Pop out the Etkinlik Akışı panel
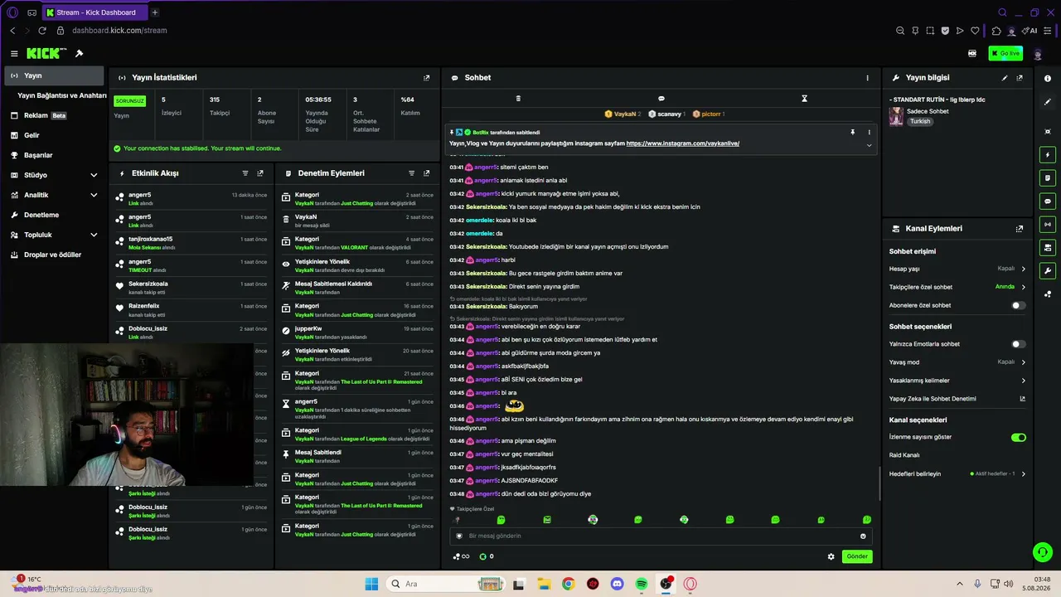Image resolution: width=1061 pixels, height=597 pixels. point(260,173)
